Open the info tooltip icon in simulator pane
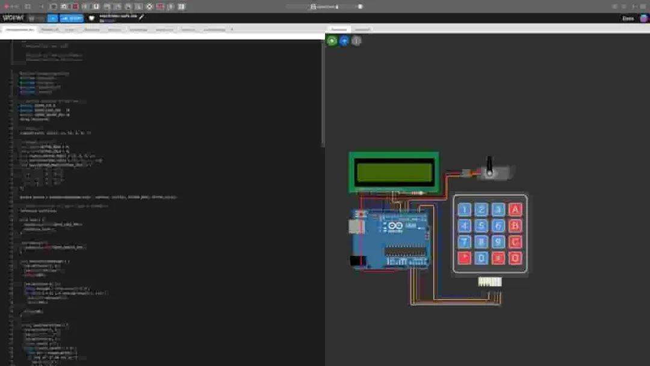 click(x=356, y=40)
